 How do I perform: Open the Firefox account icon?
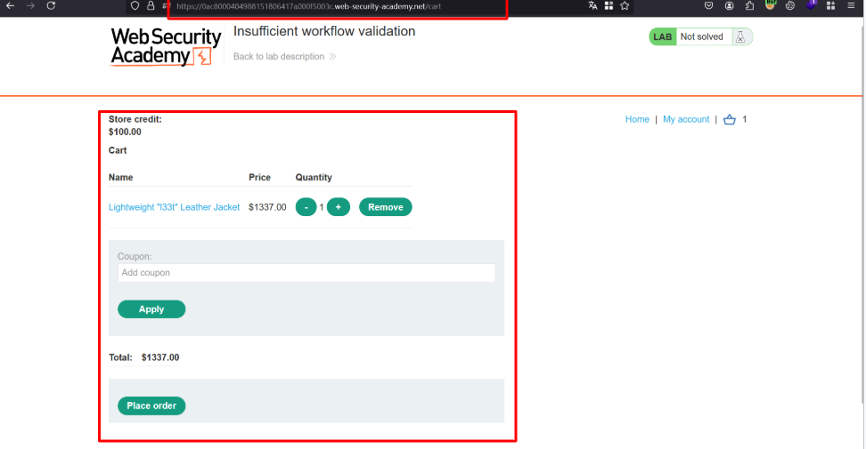[730, 5]
